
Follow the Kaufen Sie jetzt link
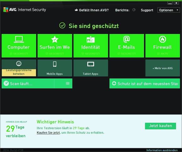click(x=48, y=132)
